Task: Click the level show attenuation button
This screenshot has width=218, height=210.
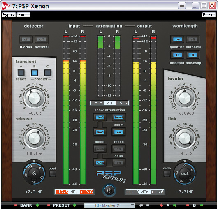Action: click(x=119, y=118)
